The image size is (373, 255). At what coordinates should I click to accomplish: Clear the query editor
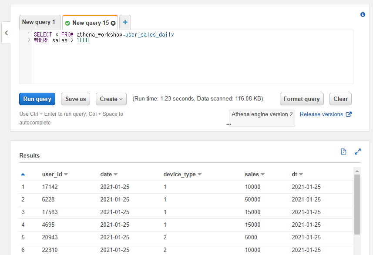(340, 99)
